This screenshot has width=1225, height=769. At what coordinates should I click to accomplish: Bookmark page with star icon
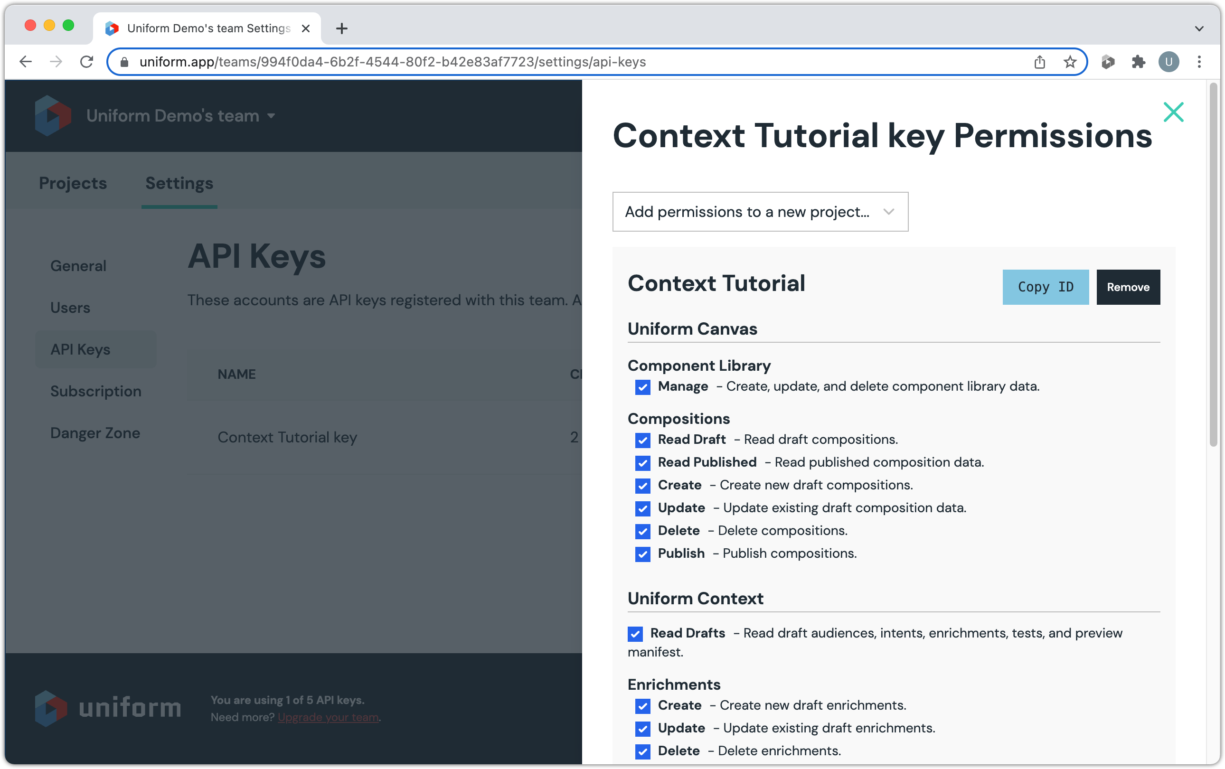[x=1070, y=62]
